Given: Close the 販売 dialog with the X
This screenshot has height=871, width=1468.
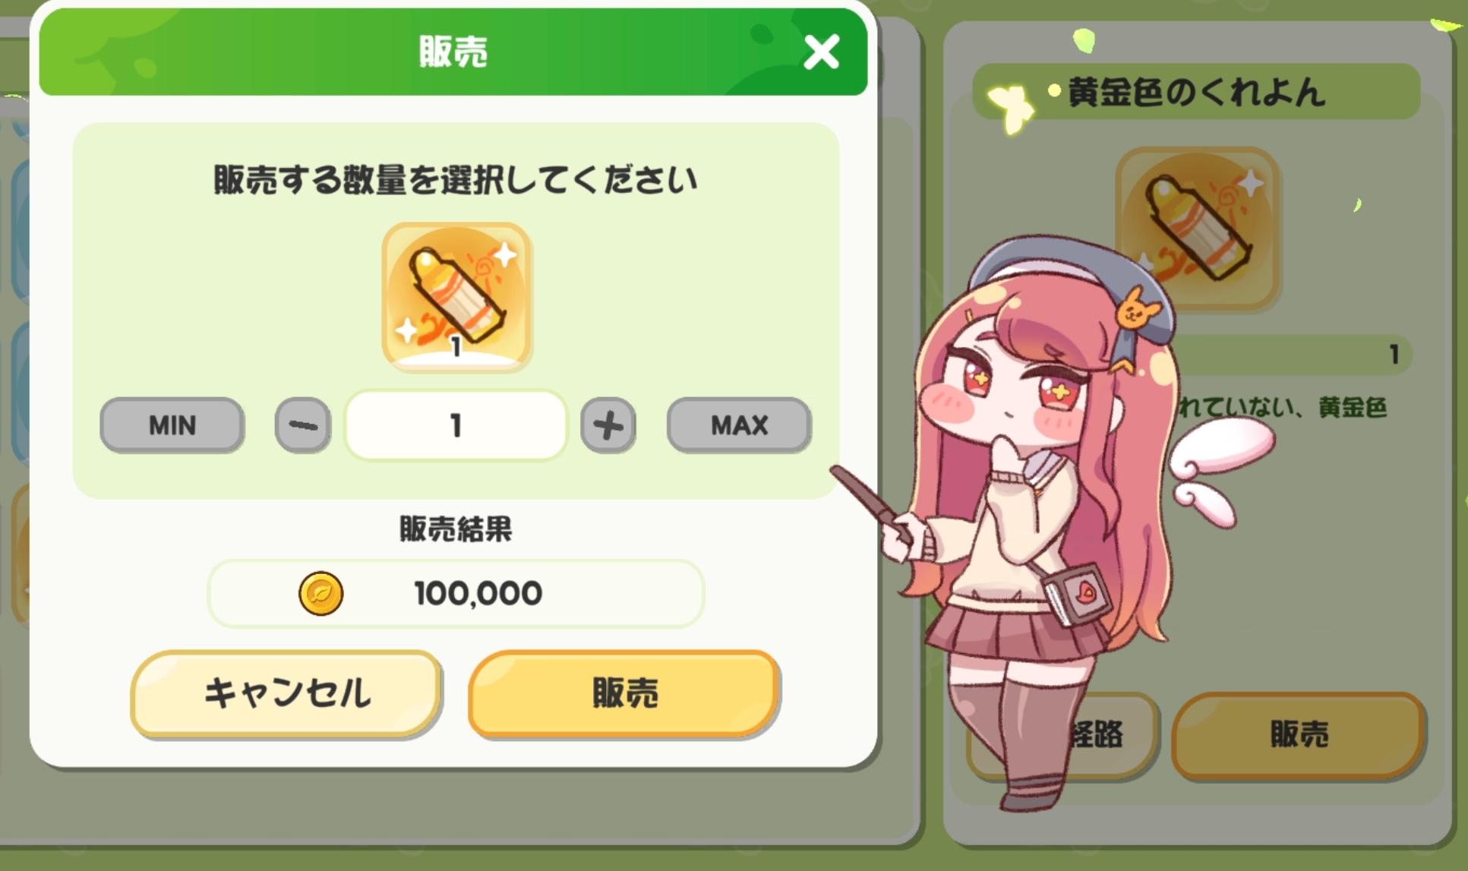Looking at the screenshot, I should 821,52.
